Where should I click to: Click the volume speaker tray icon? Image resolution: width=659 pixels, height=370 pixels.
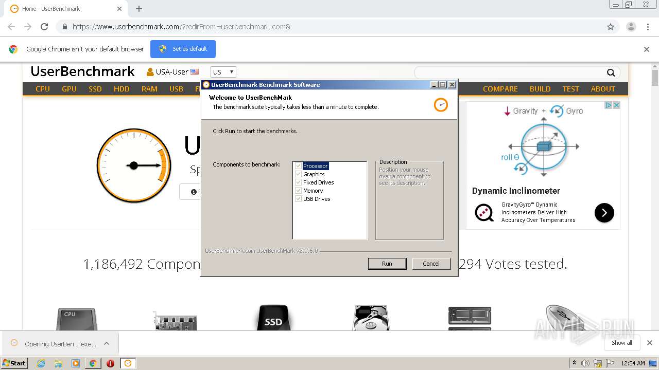tap(586, 363)
